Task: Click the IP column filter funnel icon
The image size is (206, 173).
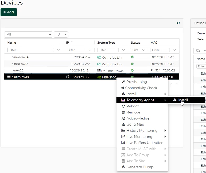Action: tap(90, 50)
